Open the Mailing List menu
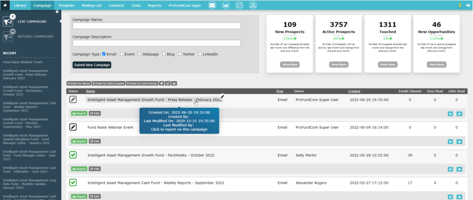 [x=91, y=5]
